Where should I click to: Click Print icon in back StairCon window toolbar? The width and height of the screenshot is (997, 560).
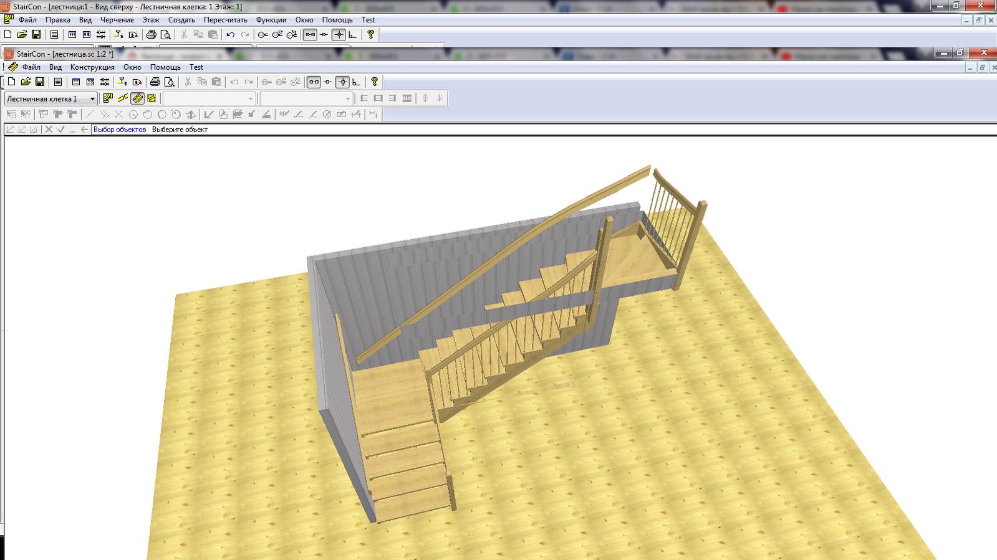(152, 35)
